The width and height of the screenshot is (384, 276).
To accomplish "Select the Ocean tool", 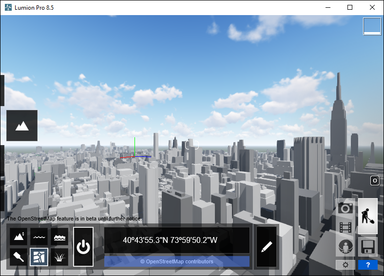I will tap(59, 237).
